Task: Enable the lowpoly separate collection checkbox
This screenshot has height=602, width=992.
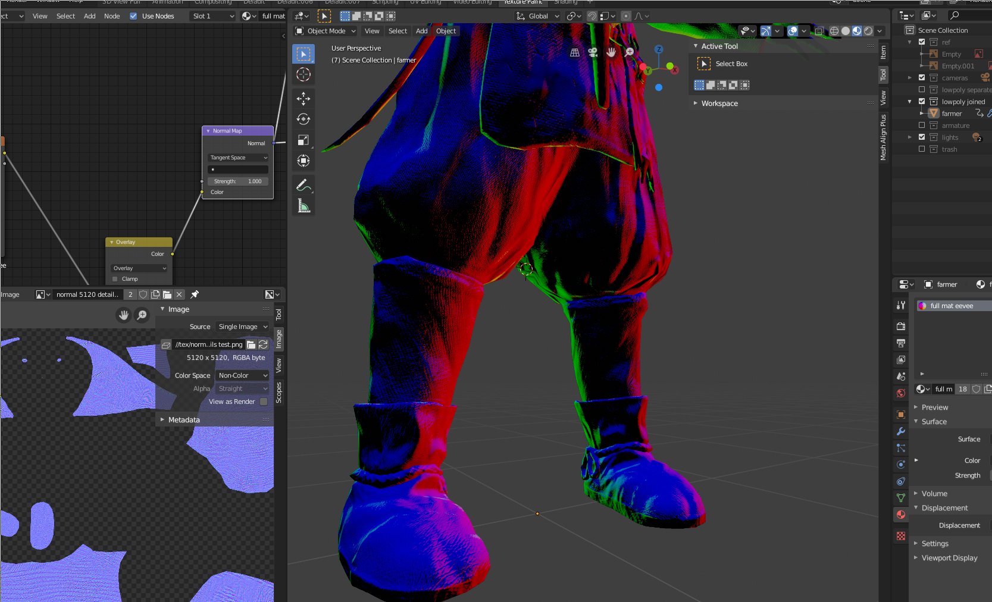Action: [x=922, y=90]
